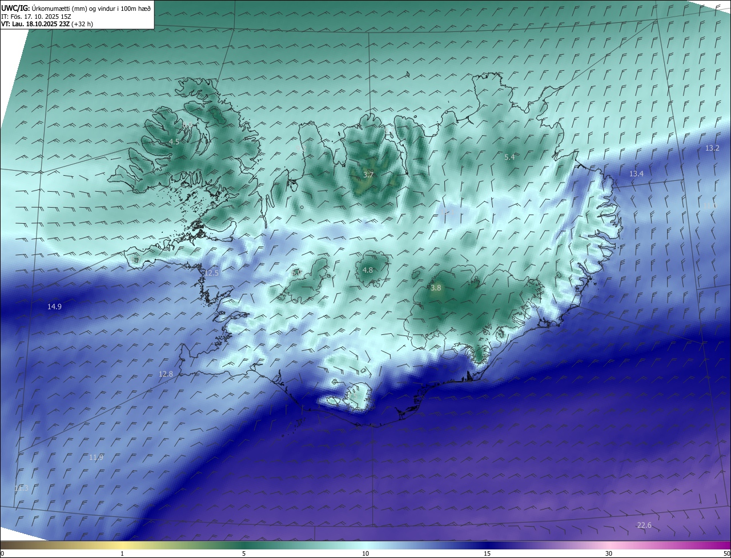Viewport: 731px width, 558px height.
Task: Click the initial time line "IT: Fös. 17. 10. 2025 15Z"
Action: point(36,17)
